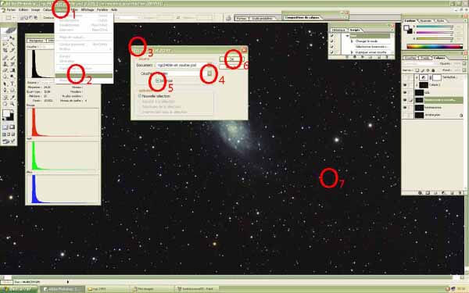Tick the Inverser checkbox in dialog
469x293 pixels.
157,80
